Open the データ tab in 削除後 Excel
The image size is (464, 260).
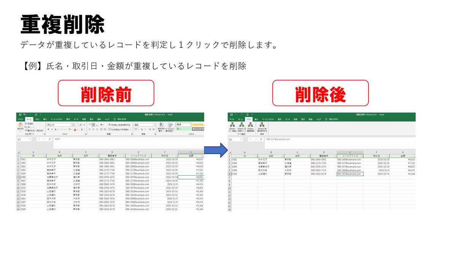coord(288,119)
